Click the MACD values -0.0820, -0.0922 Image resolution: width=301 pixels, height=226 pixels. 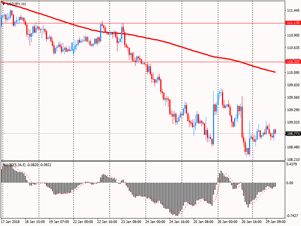[39, 165]
